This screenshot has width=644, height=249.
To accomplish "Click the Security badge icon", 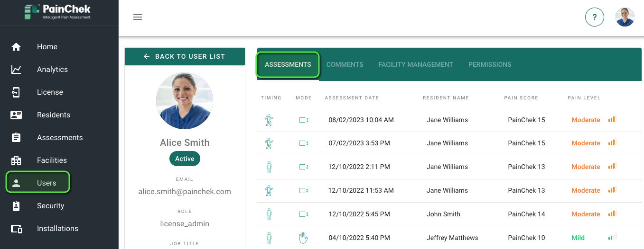I will coord(16,206).
